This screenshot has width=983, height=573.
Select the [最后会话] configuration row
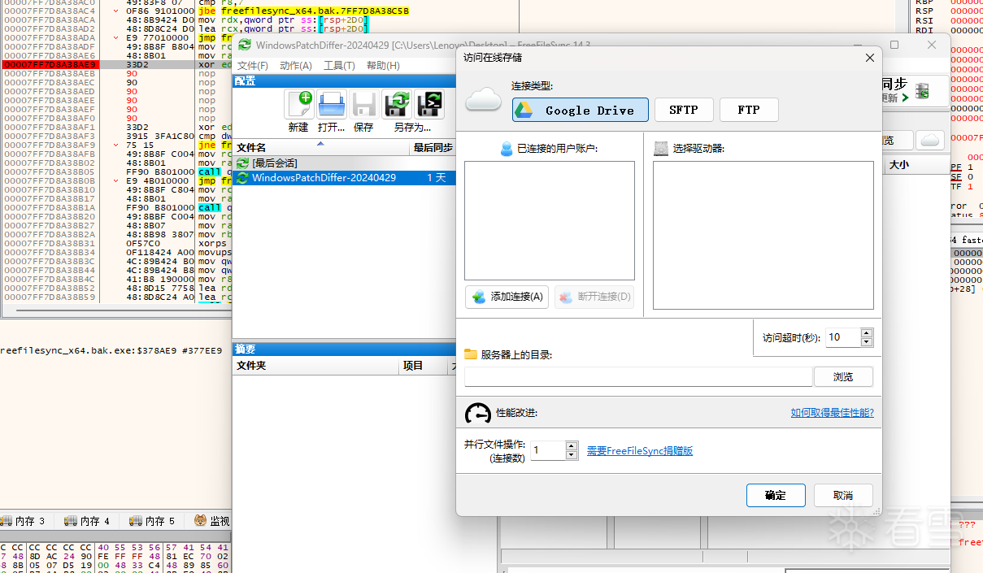click(x=344, y=163)
